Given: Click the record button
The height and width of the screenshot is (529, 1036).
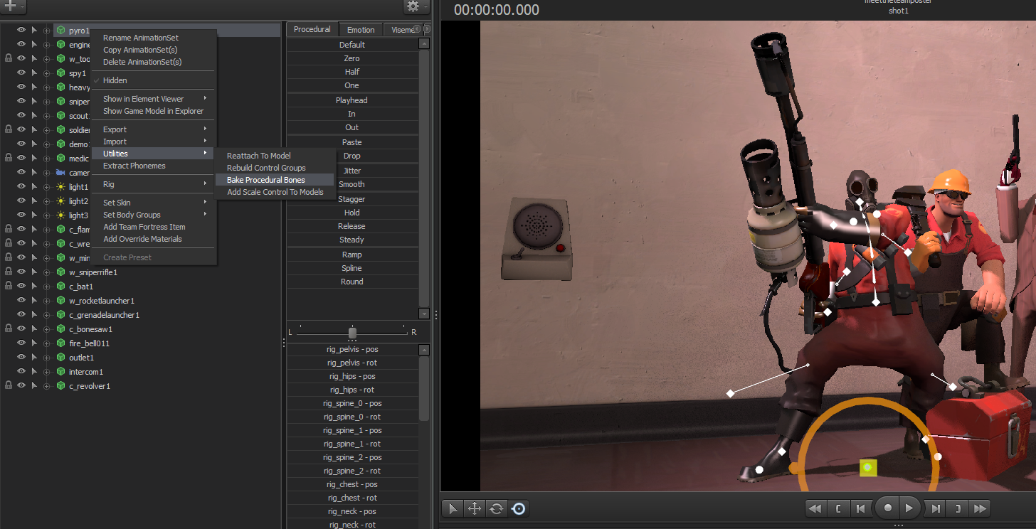Looking at the screenshot, I should (x=887, y=508).
